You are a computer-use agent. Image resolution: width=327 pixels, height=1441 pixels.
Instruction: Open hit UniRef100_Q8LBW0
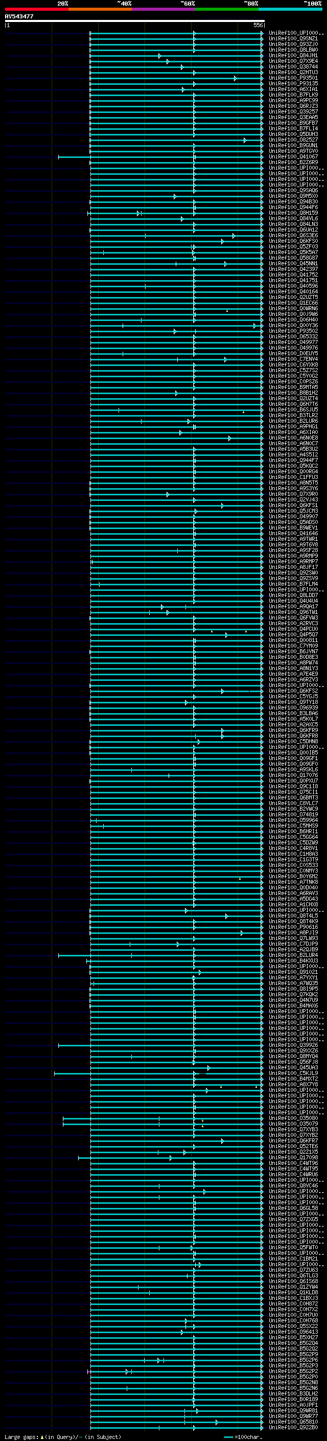pyautogui.click(x=293, y=50)
